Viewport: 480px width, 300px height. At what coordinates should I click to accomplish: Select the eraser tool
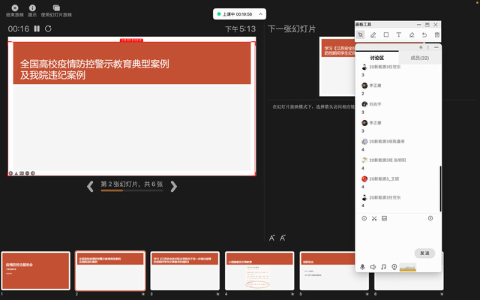(x=411, y=34)
